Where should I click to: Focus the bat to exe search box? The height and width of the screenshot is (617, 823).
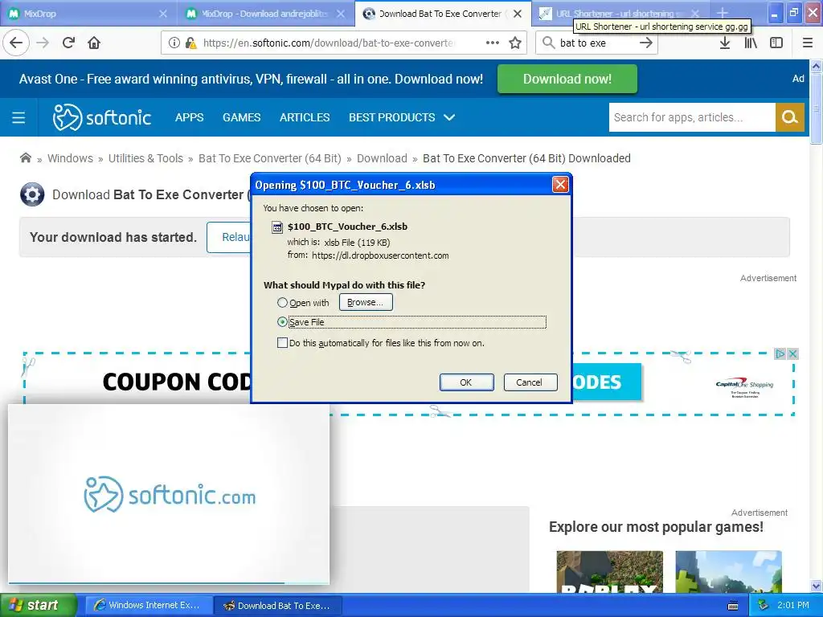(x=596, y=43)
